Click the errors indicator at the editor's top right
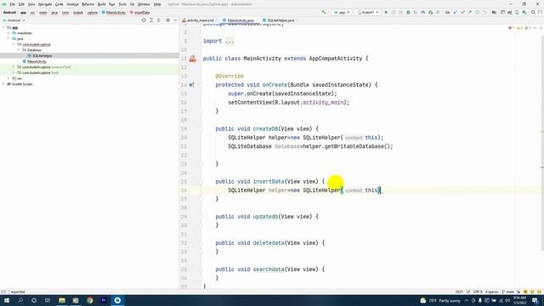 tap(511, 28)
